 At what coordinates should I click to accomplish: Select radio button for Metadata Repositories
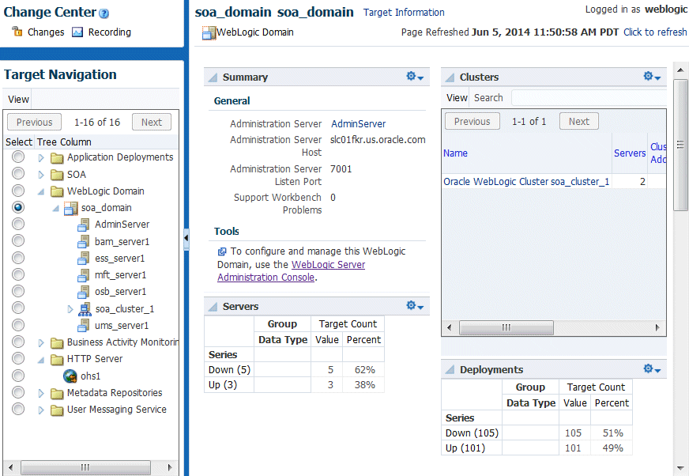tap(18, 392)
